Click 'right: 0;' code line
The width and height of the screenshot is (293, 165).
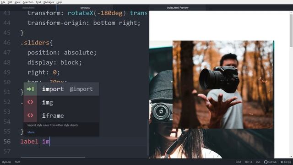[x=43, y=72]
